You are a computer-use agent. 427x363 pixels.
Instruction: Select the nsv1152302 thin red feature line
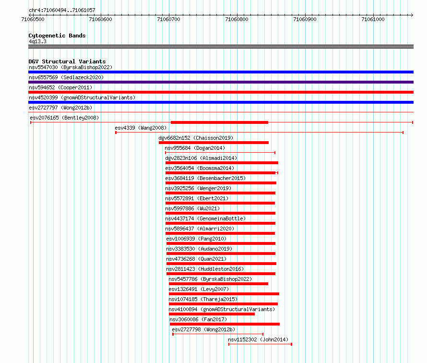[x=261, y=344]
